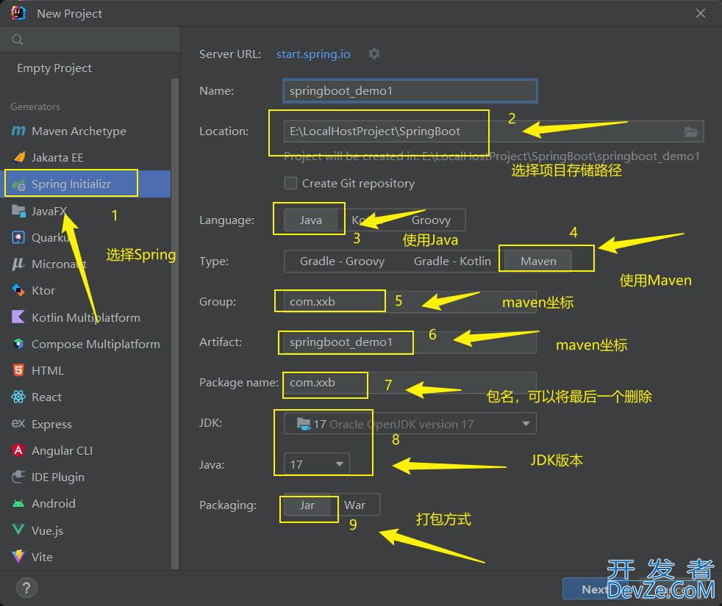This screenshot has height=606, width=722.
Task: Click the Artifact input field
Action: (410, 342)
